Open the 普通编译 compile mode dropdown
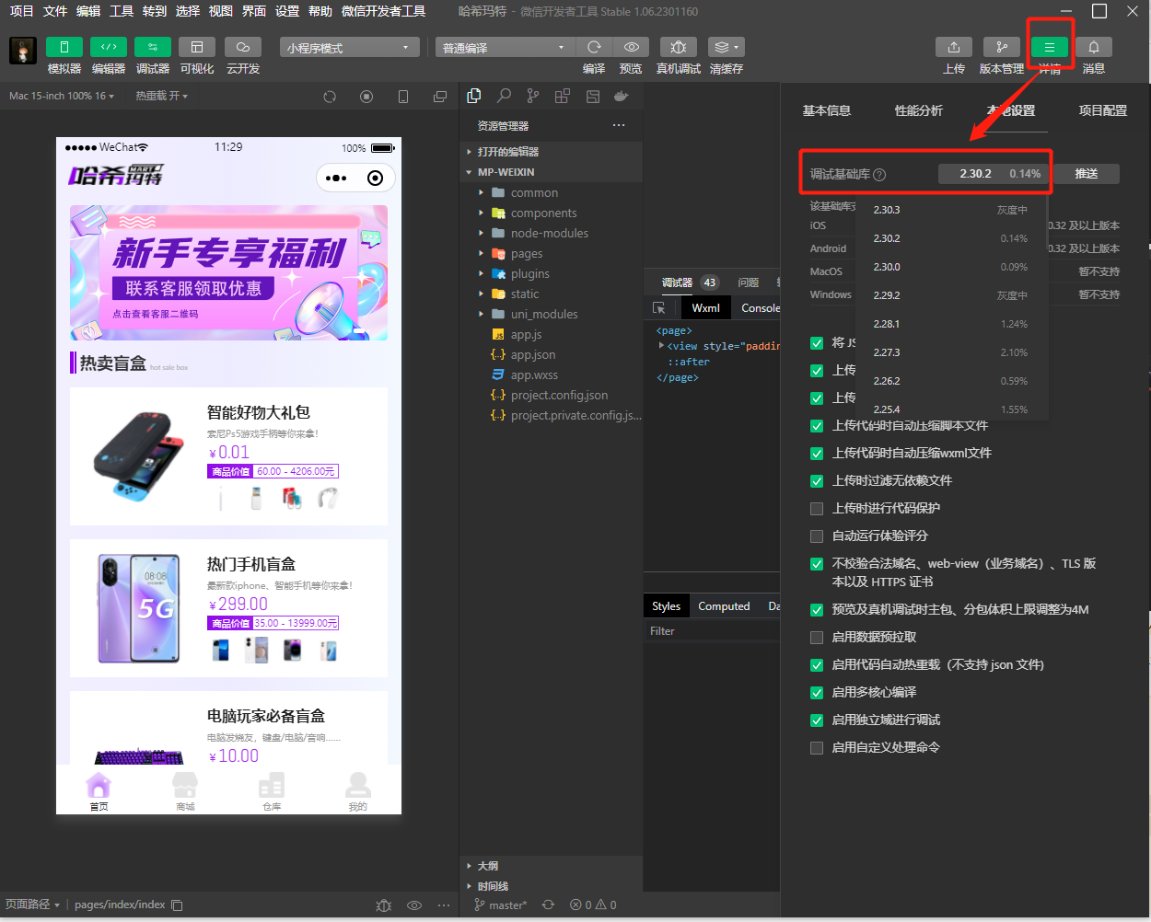The image size is (1151, 922). click(506, 48)
